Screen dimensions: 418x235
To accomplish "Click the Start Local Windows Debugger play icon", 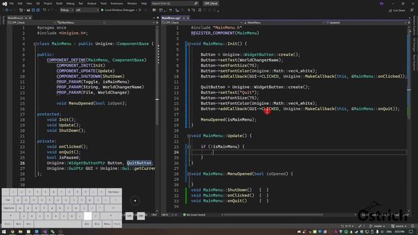I will point(103,10).
